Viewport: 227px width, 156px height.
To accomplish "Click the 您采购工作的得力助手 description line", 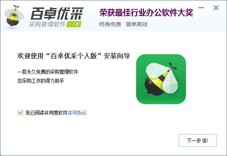I will [41, 81].
